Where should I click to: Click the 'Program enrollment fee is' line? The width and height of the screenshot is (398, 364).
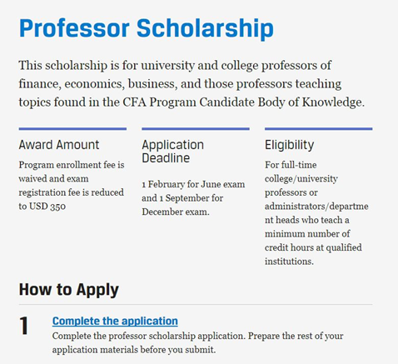click(x=72, y=165)
